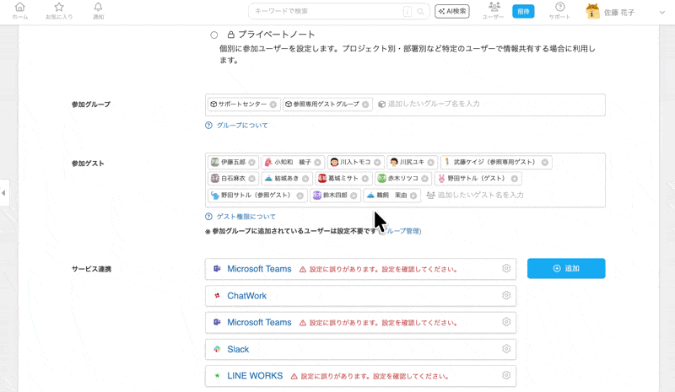Open the グループについて help link

[x=242, y=126]
